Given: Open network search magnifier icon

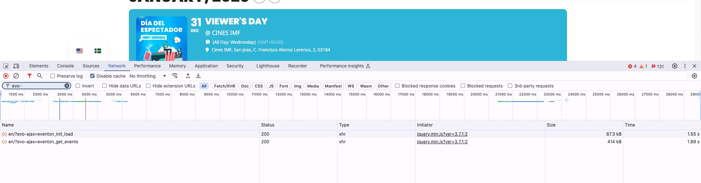Looking at the screenshot, I should [x=40, y=76].
